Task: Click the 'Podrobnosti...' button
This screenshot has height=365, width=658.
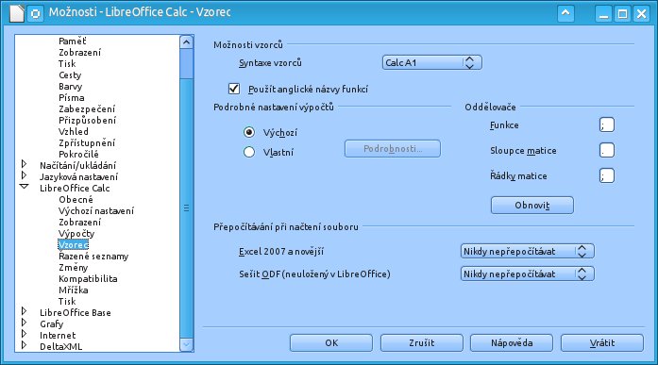Action: click(x=393, y=149)
